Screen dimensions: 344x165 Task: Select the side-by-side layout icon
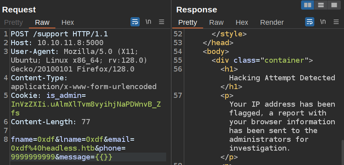point(308,5)
